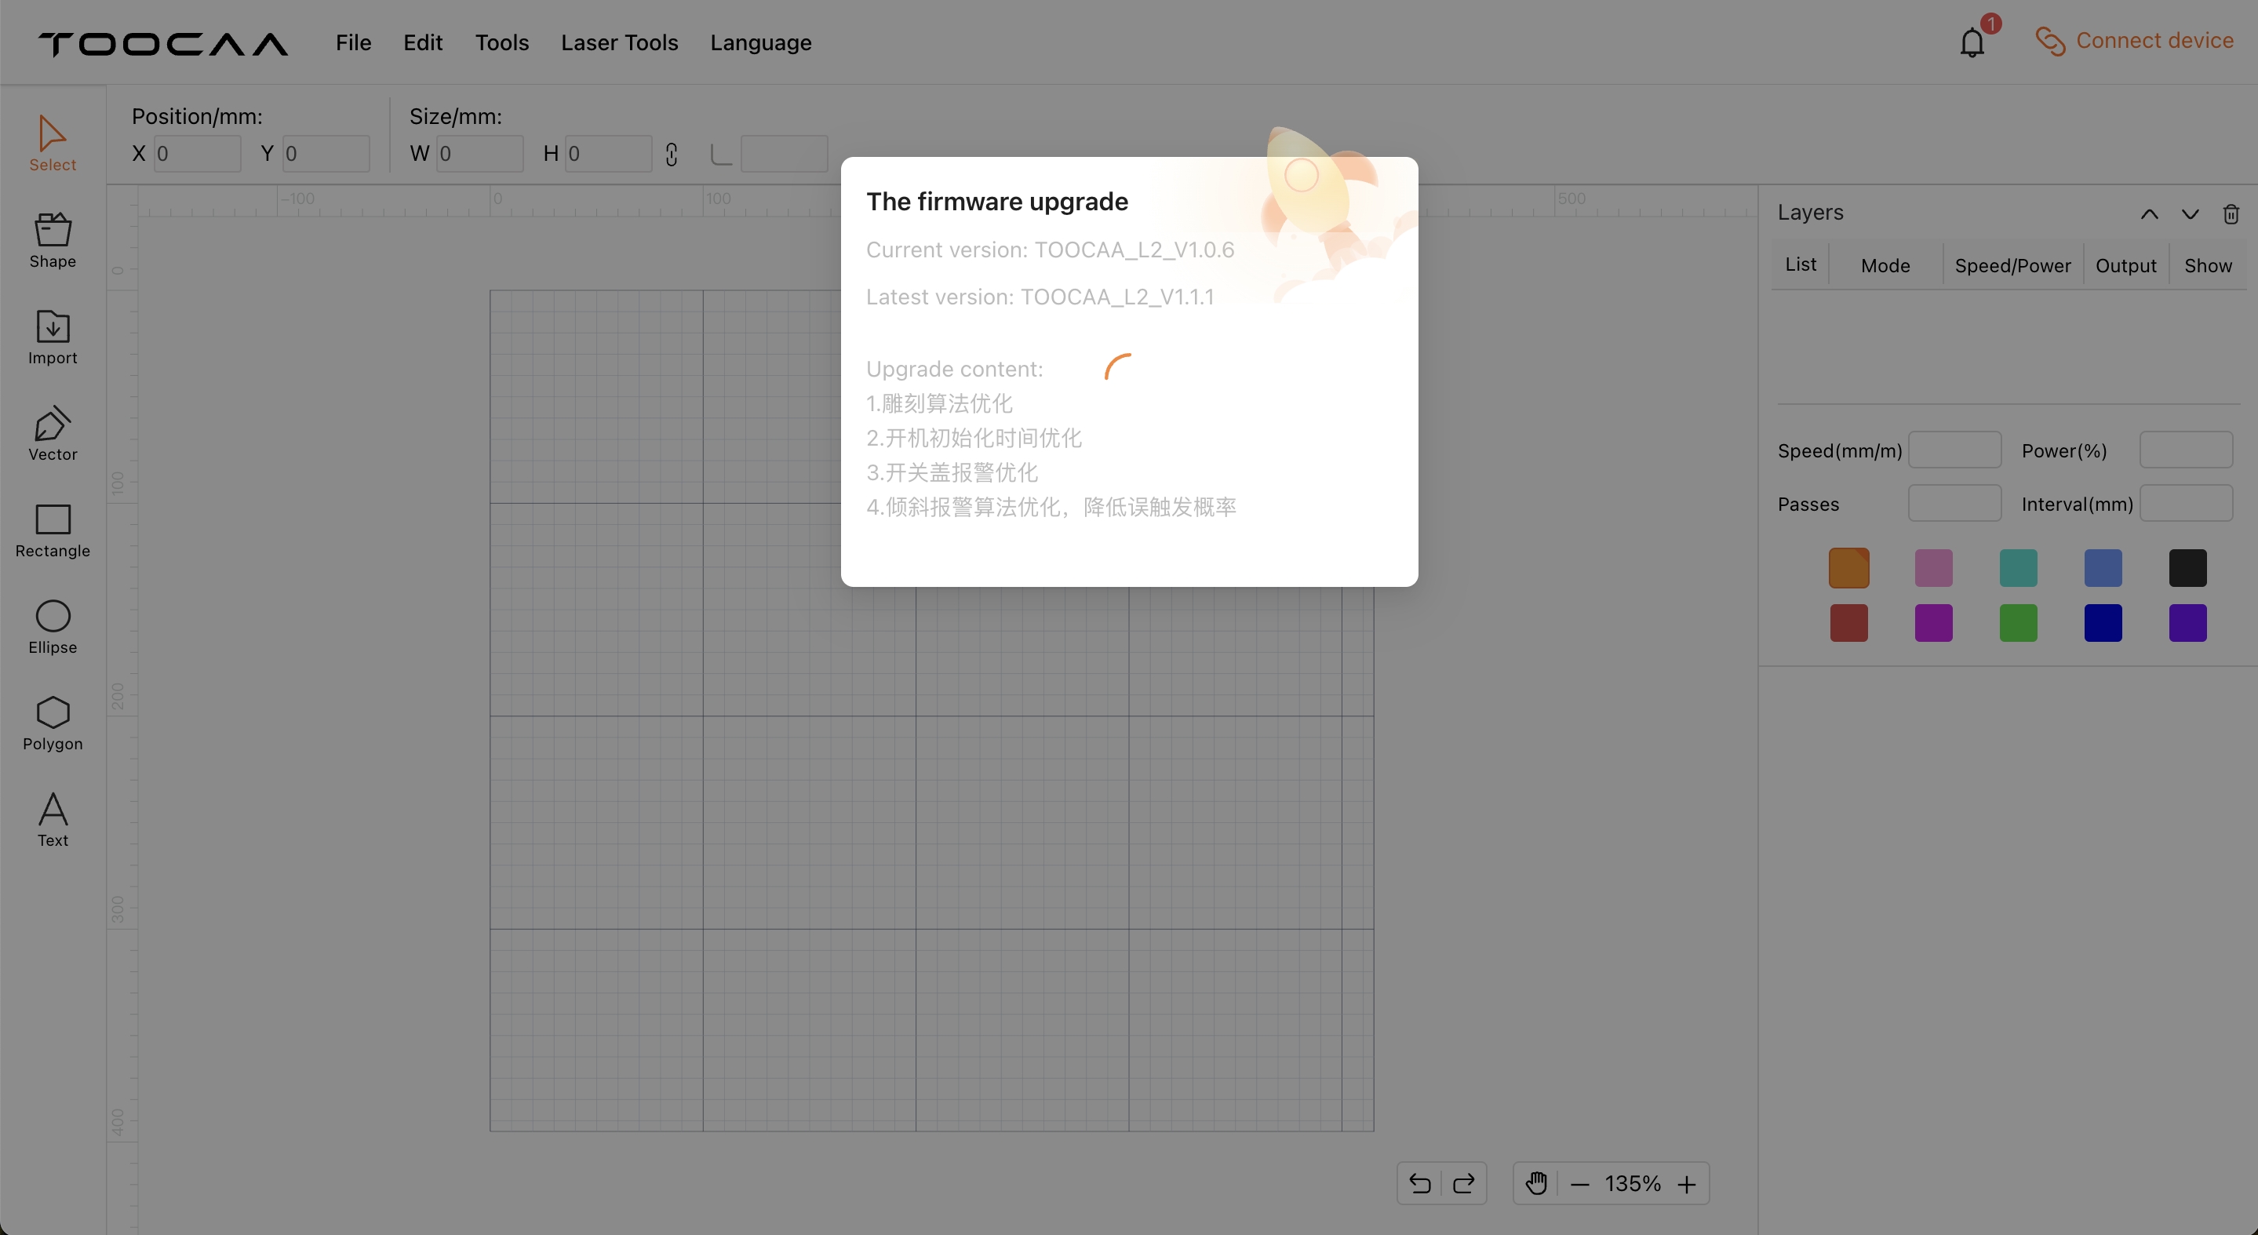2258x1235 pixels.
Task: Click the black color swatch in Layers
Action: [2187, 567]
